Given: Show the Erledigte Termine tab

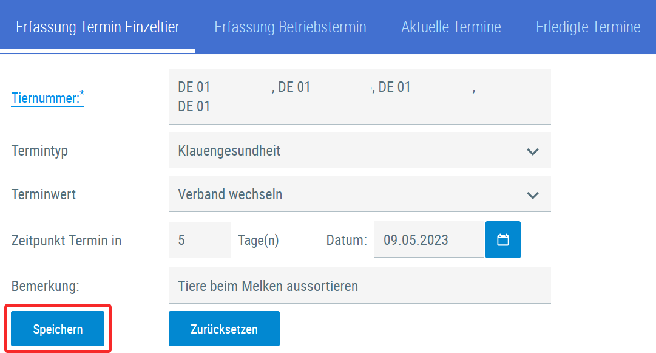Looking at the screenshot, I should (x=588, y=27).
